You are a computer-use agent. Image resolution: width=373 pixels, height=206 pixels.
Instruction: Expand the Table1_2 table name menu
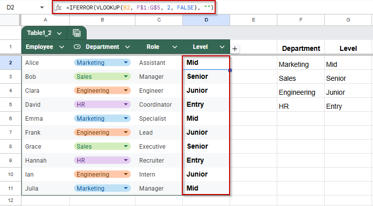click(x=59, y=33)
